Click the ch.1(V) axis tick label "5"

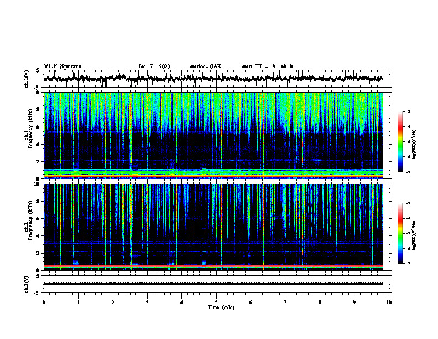(x=38, y=71)
